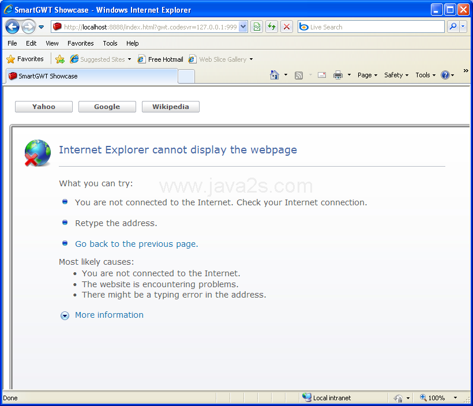The height and width of the screenshot is (406, 473).
Task: Click the Read Mail envelope icon
Action: tap(322, 75)
